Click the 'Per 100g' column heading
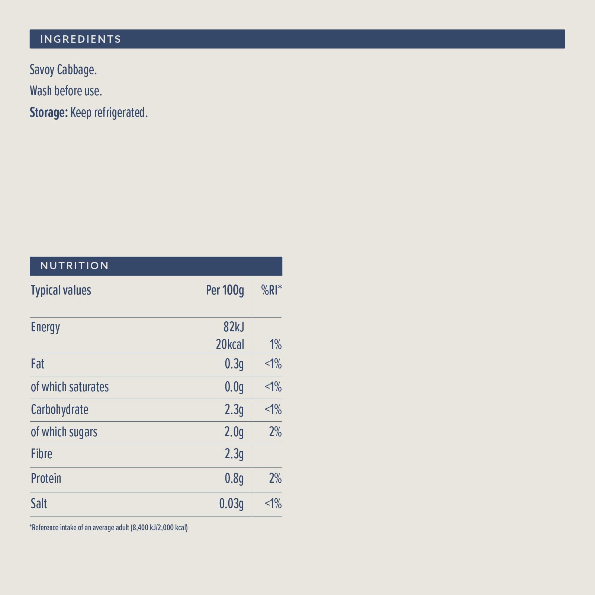 [225, 290]
